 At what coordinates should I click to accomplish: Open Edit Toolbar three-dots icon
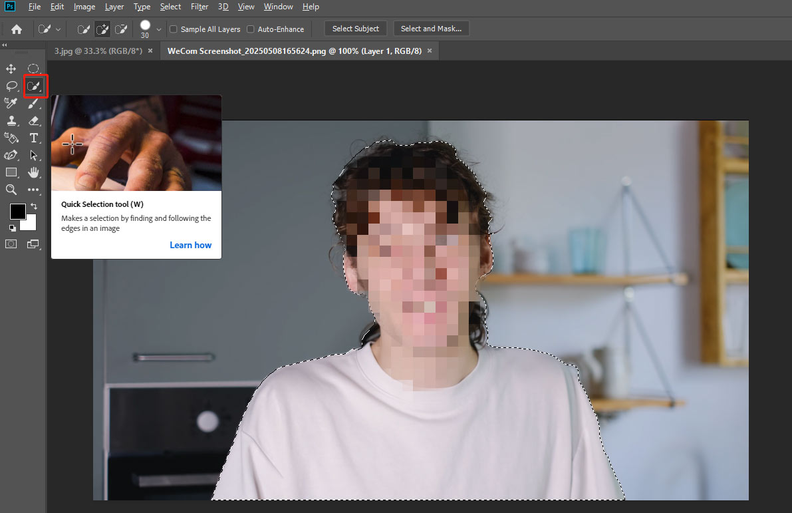tap(33, 190)
